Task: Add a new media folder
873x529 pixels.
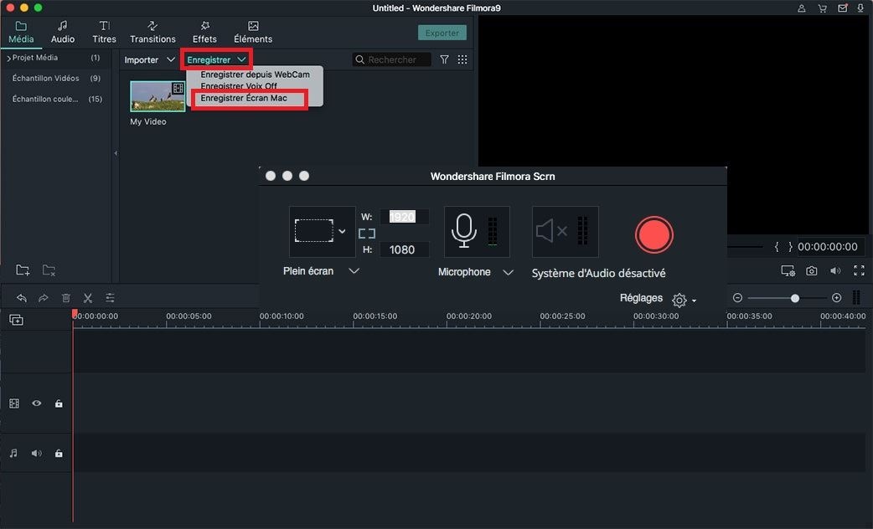Action: pos(23,270)
